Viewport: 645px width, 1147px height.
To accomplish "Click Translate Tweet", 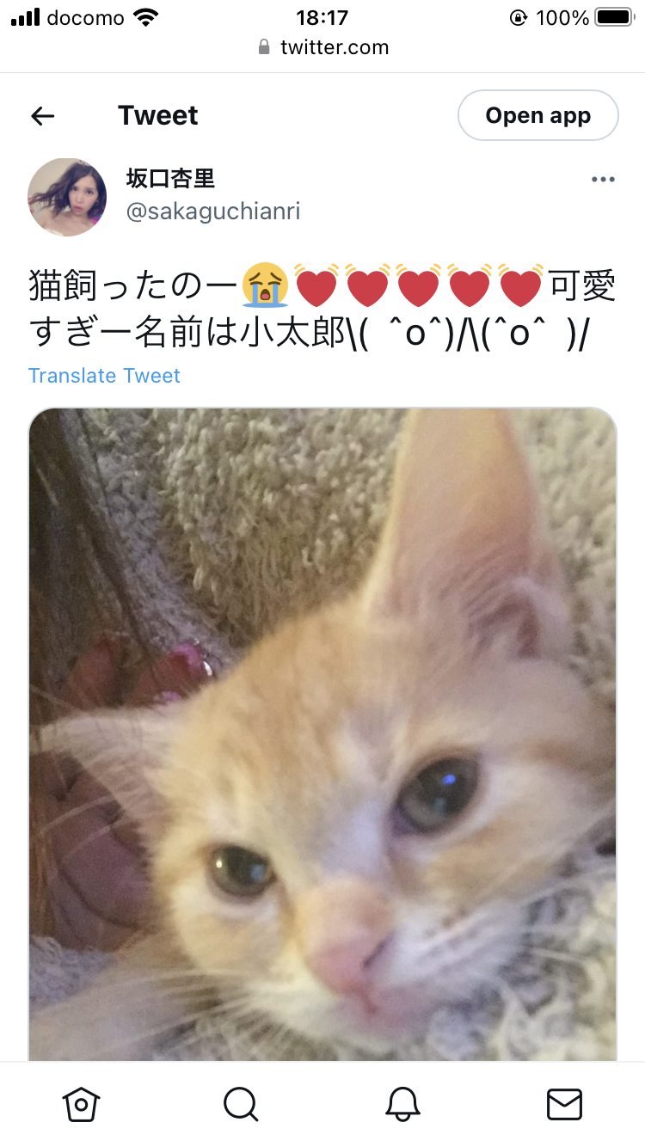I will tap(104, 376).
